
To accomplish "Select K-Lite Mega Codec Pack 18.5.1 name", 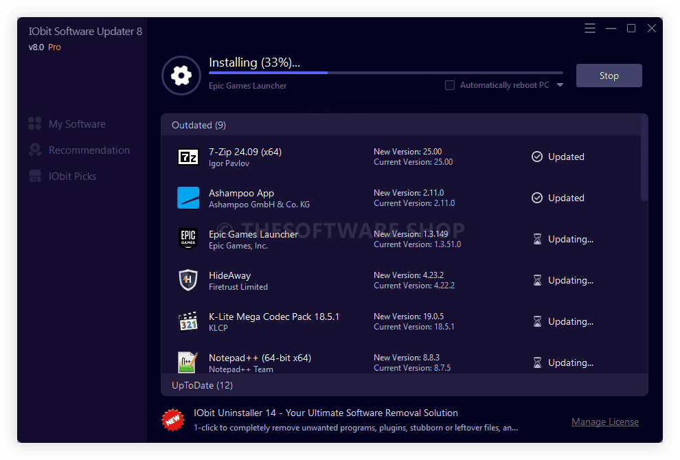I will point(273,317).
